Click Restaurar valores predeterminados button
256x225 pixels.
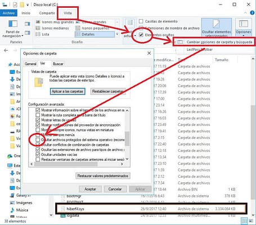click(x=103, y=176)
